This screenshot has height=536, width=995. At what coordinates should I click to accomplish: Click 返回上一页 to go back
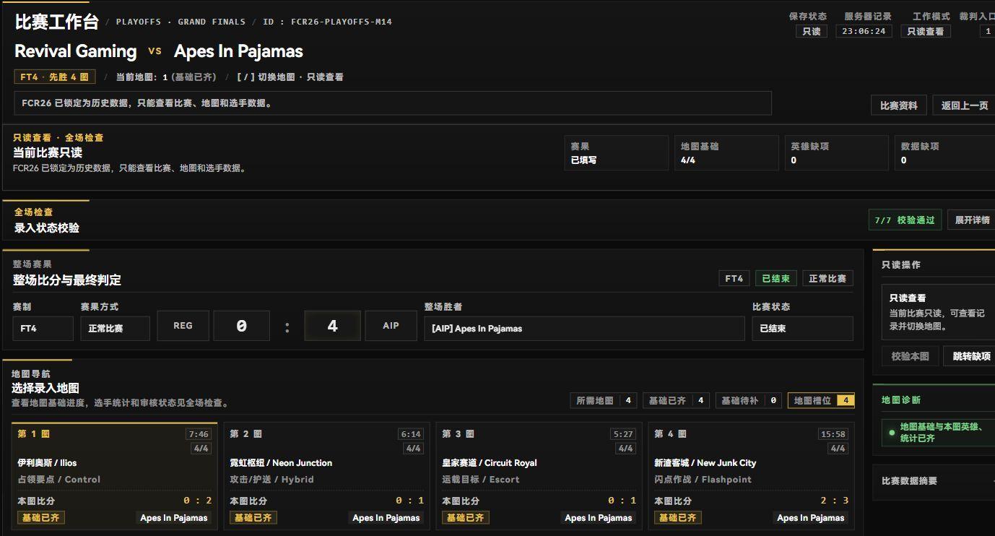[964, 105]
